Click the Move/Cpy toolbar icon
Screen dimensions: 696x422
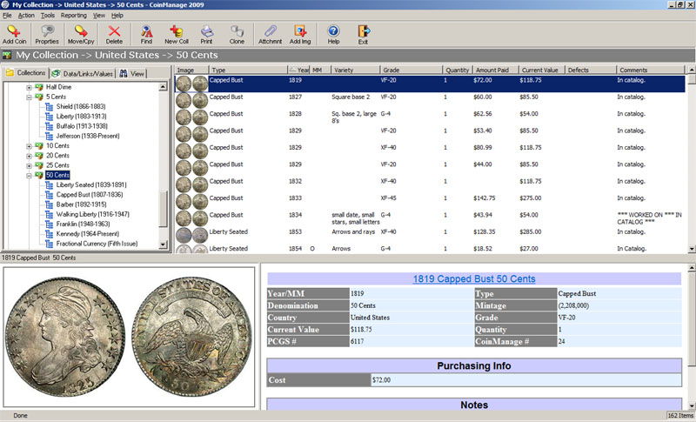click(x=81, y=34)
